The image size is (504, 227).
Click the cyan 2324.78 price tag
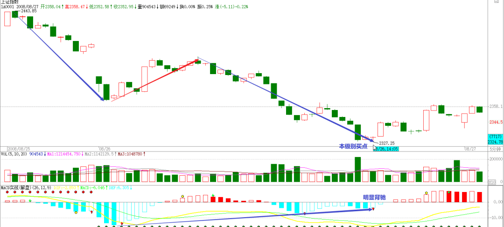pos(495,142)
